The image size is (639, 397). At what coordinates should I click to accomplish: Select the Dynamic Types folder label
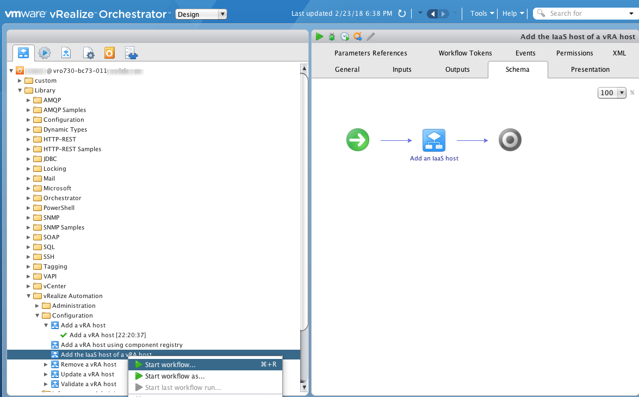click(65, 129)
